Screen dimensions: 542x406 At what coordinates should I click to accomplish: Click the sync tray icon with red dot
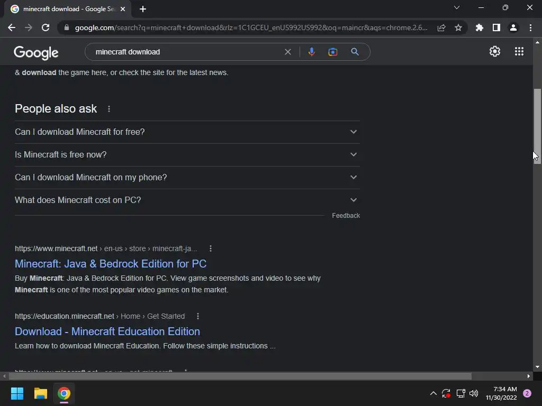[x=446, y=393]
